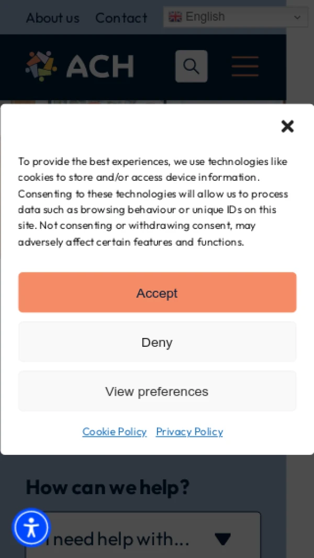Click the language selector chevron arrow
314x558 pixels.
pos(297,18)
